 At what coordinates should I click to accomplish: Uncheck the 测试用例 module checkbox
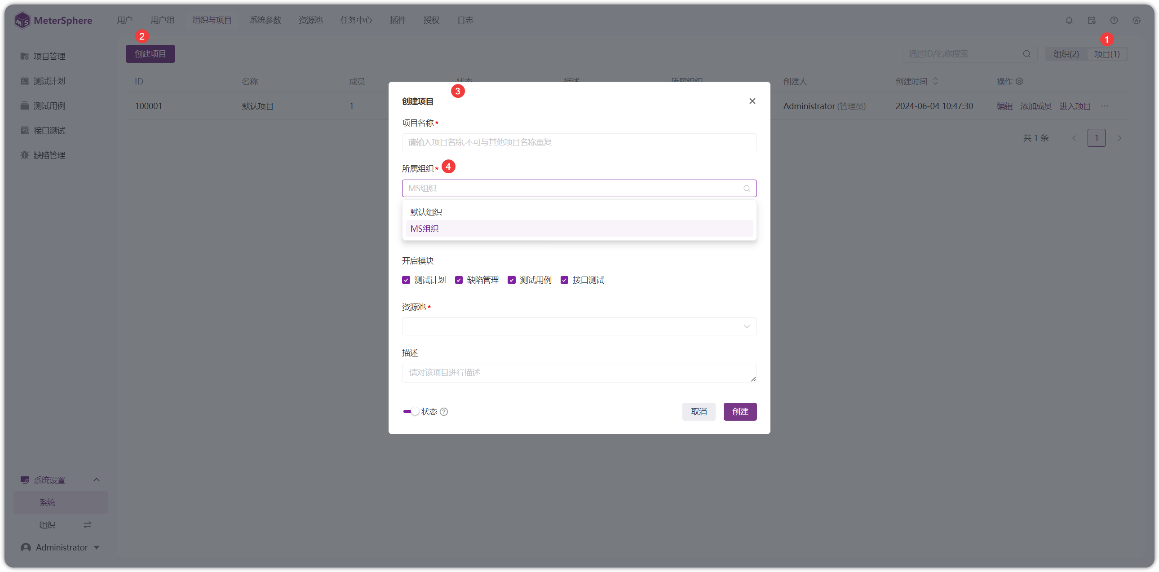click(x=512, y=280)
